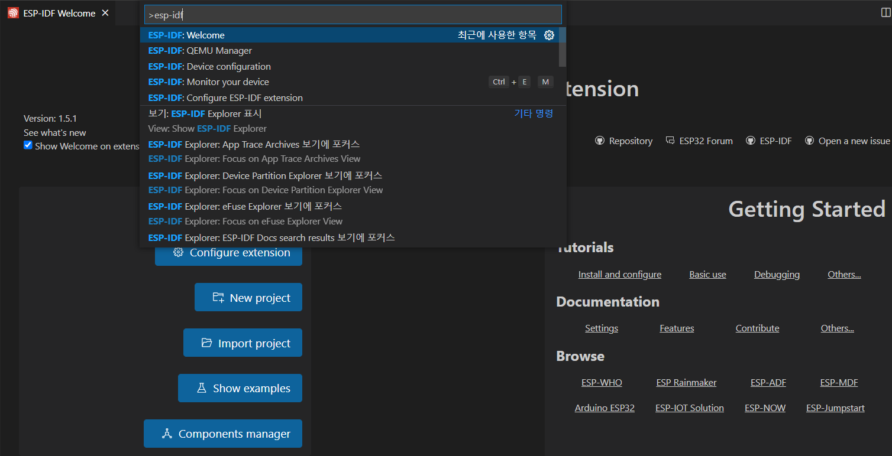The height and width of the screenshot is (456, 892).
Task: Click the GitHub icon beside Repository
Action: [599, 141]
